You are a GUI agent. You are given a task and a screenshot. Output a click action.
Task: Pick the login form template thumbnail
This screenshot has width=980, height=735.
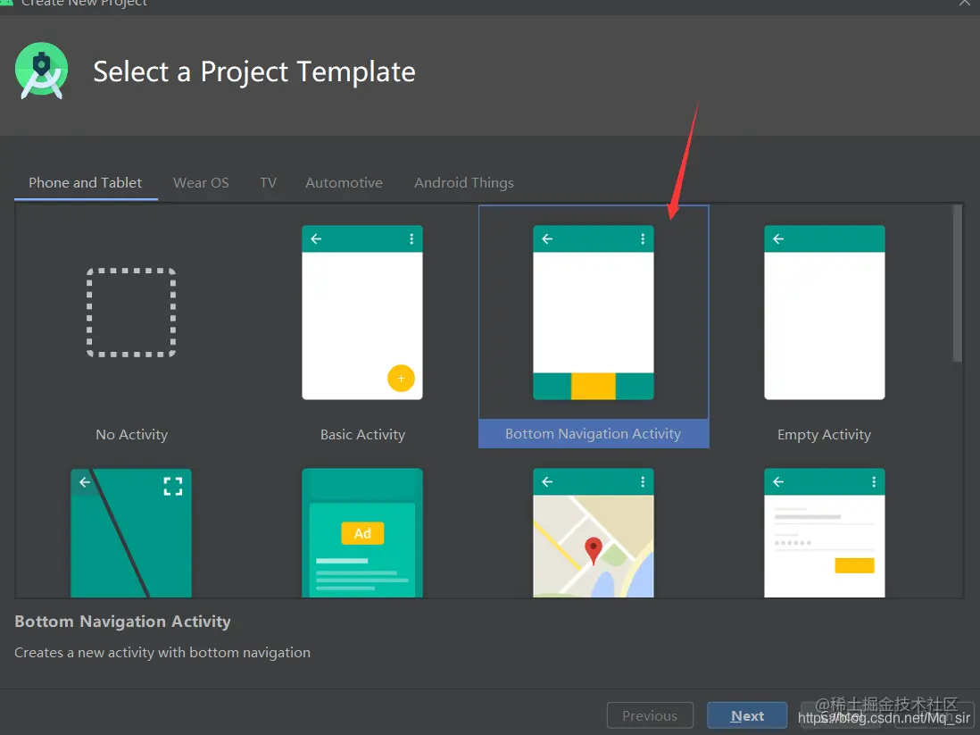[x=825, y=533]
